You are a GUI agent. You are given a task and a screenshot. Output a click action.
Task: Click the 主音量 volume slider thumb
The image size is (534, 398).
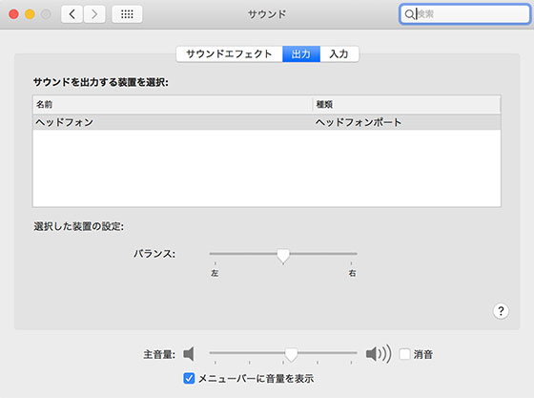click(x=291, y=355)
